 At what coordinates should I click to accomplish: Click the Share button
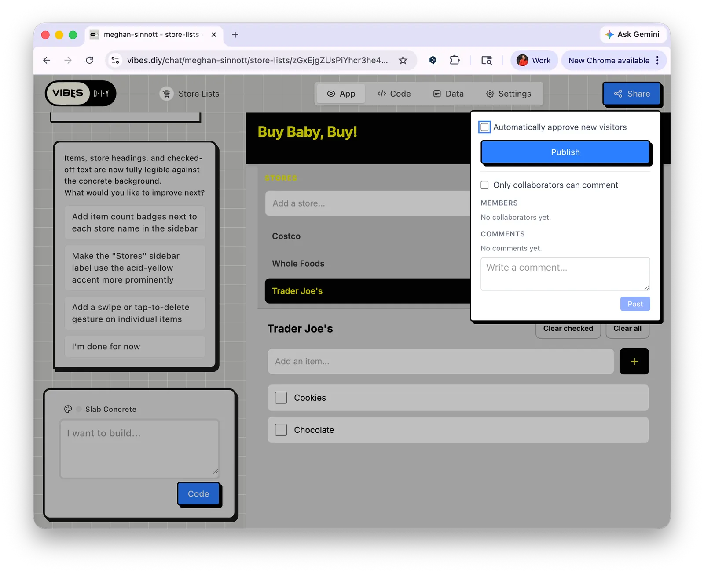coord(632,94)
